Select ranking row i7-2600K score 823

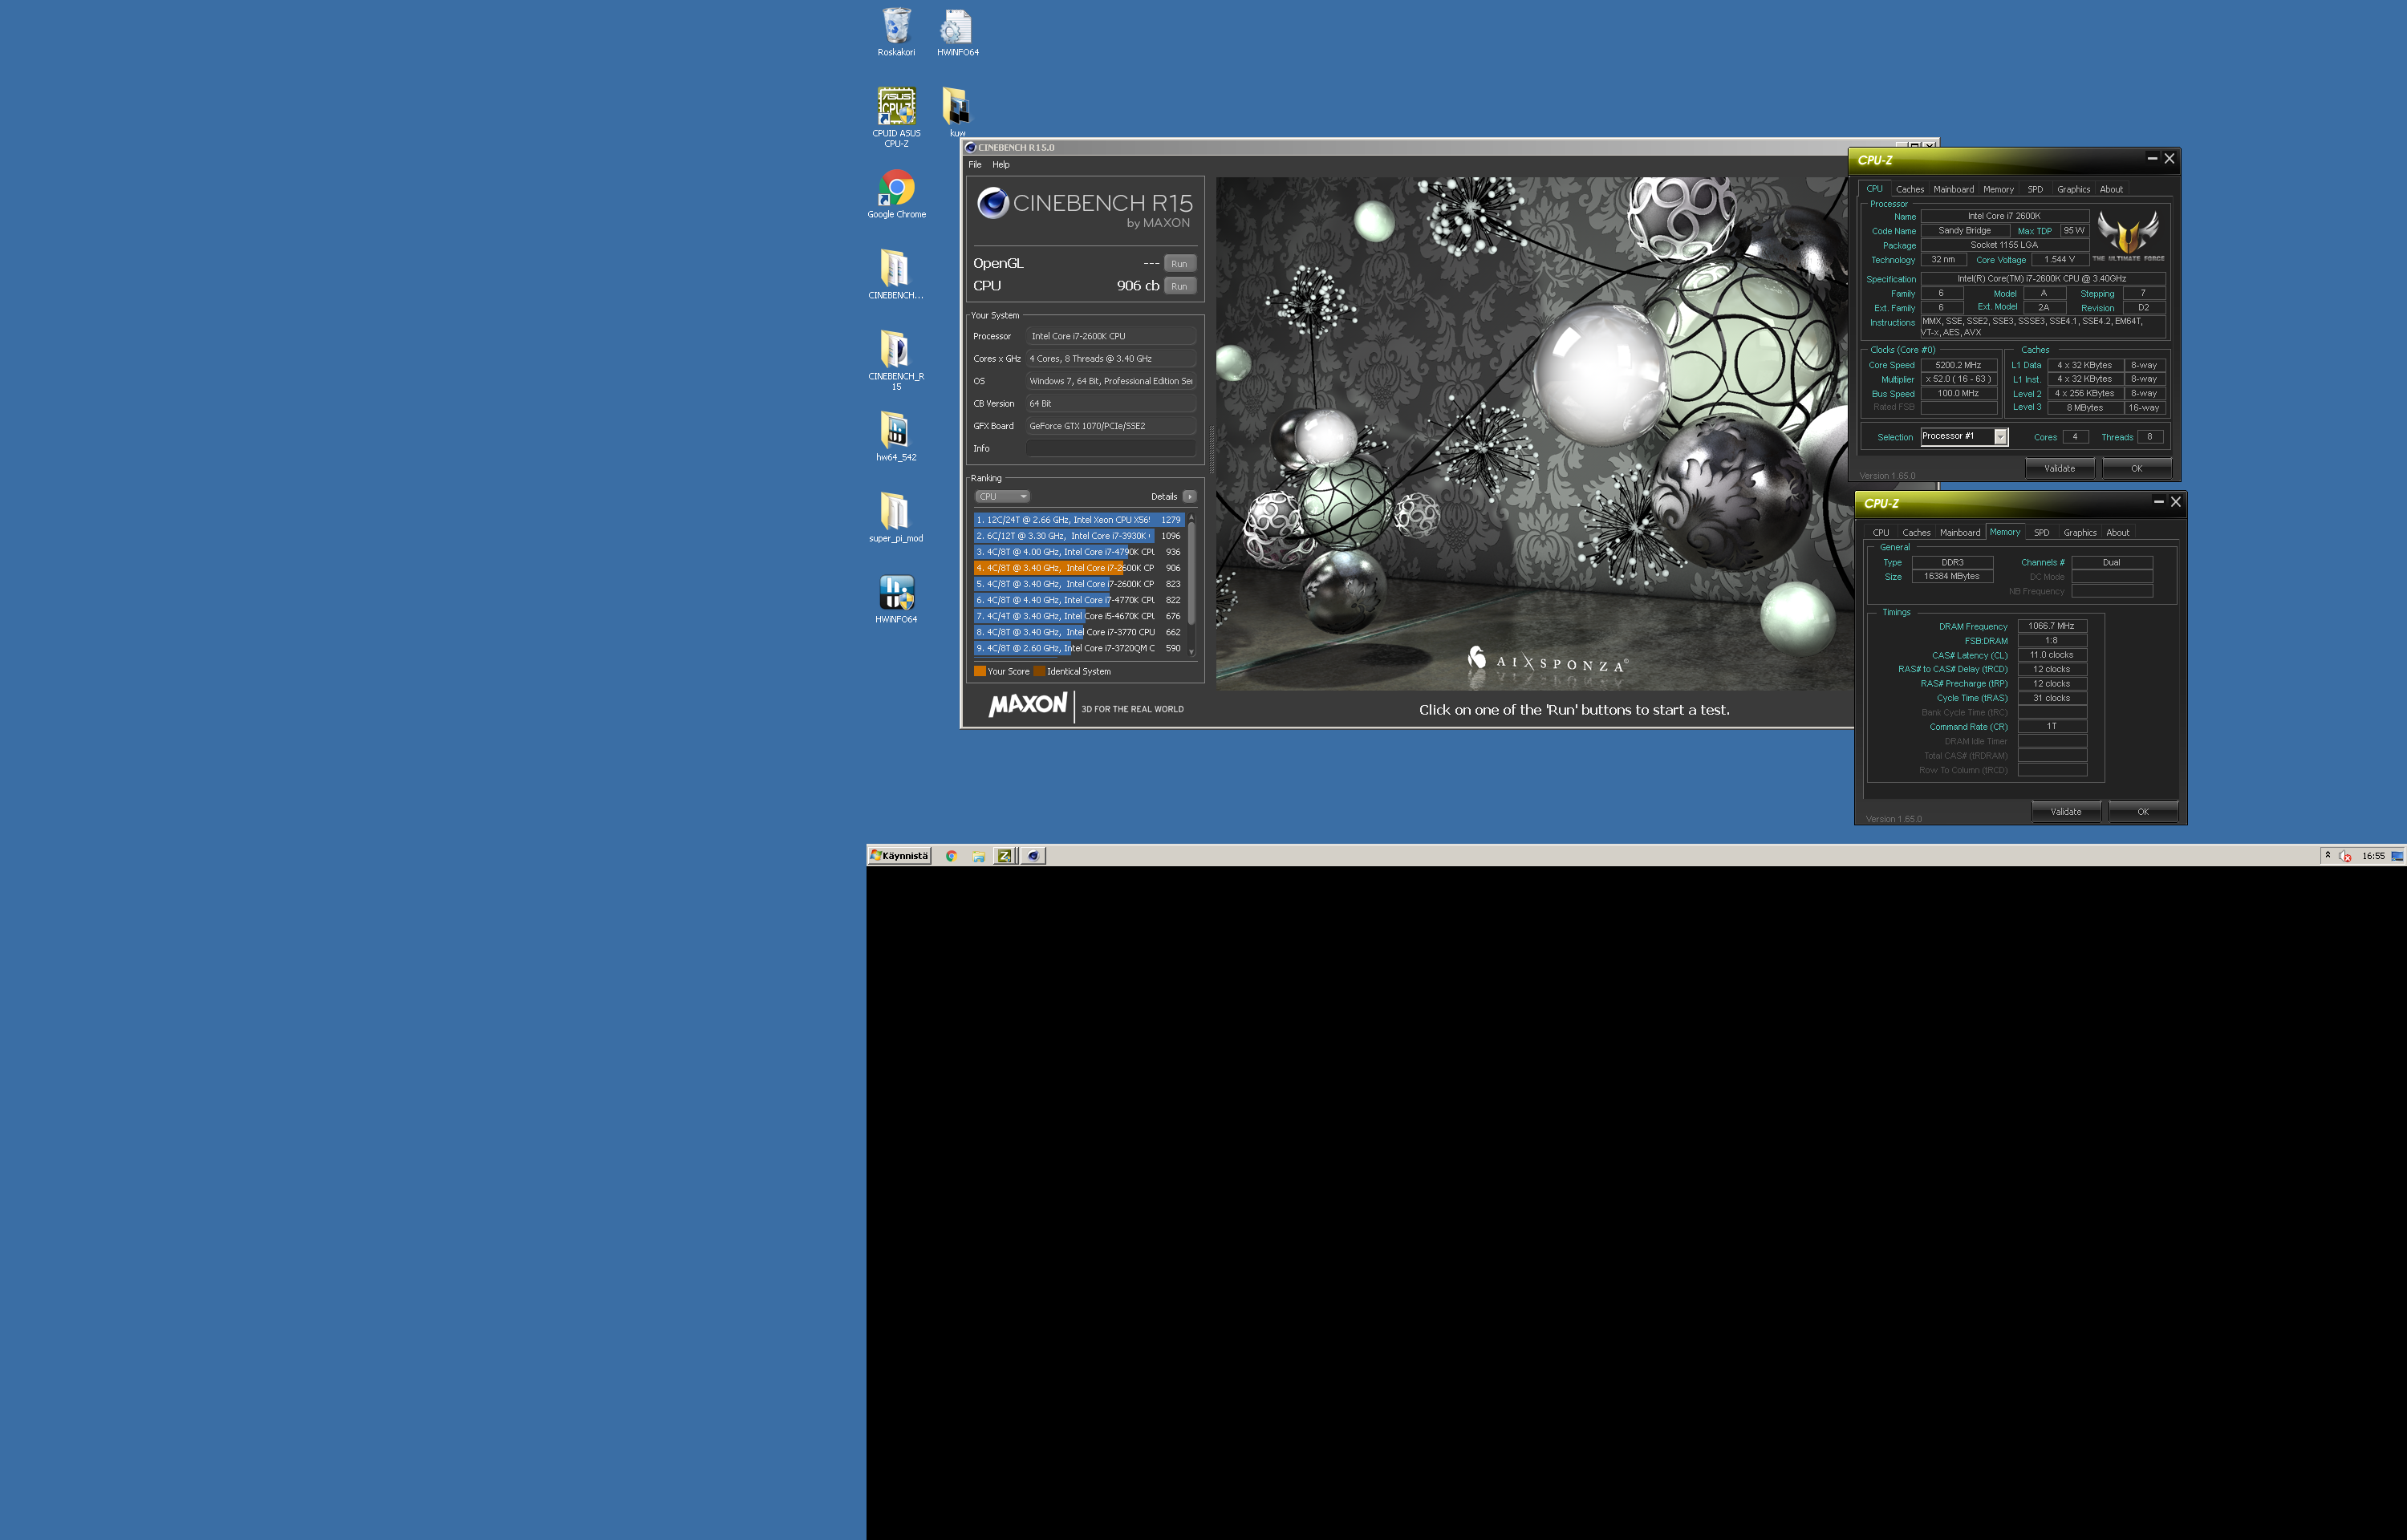[x=1079, y=584]
